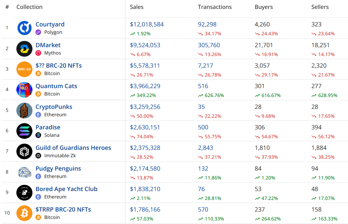Select the 616.67% buyers change value
Viewport: 348px width, 224px height.
click(271, 96)
